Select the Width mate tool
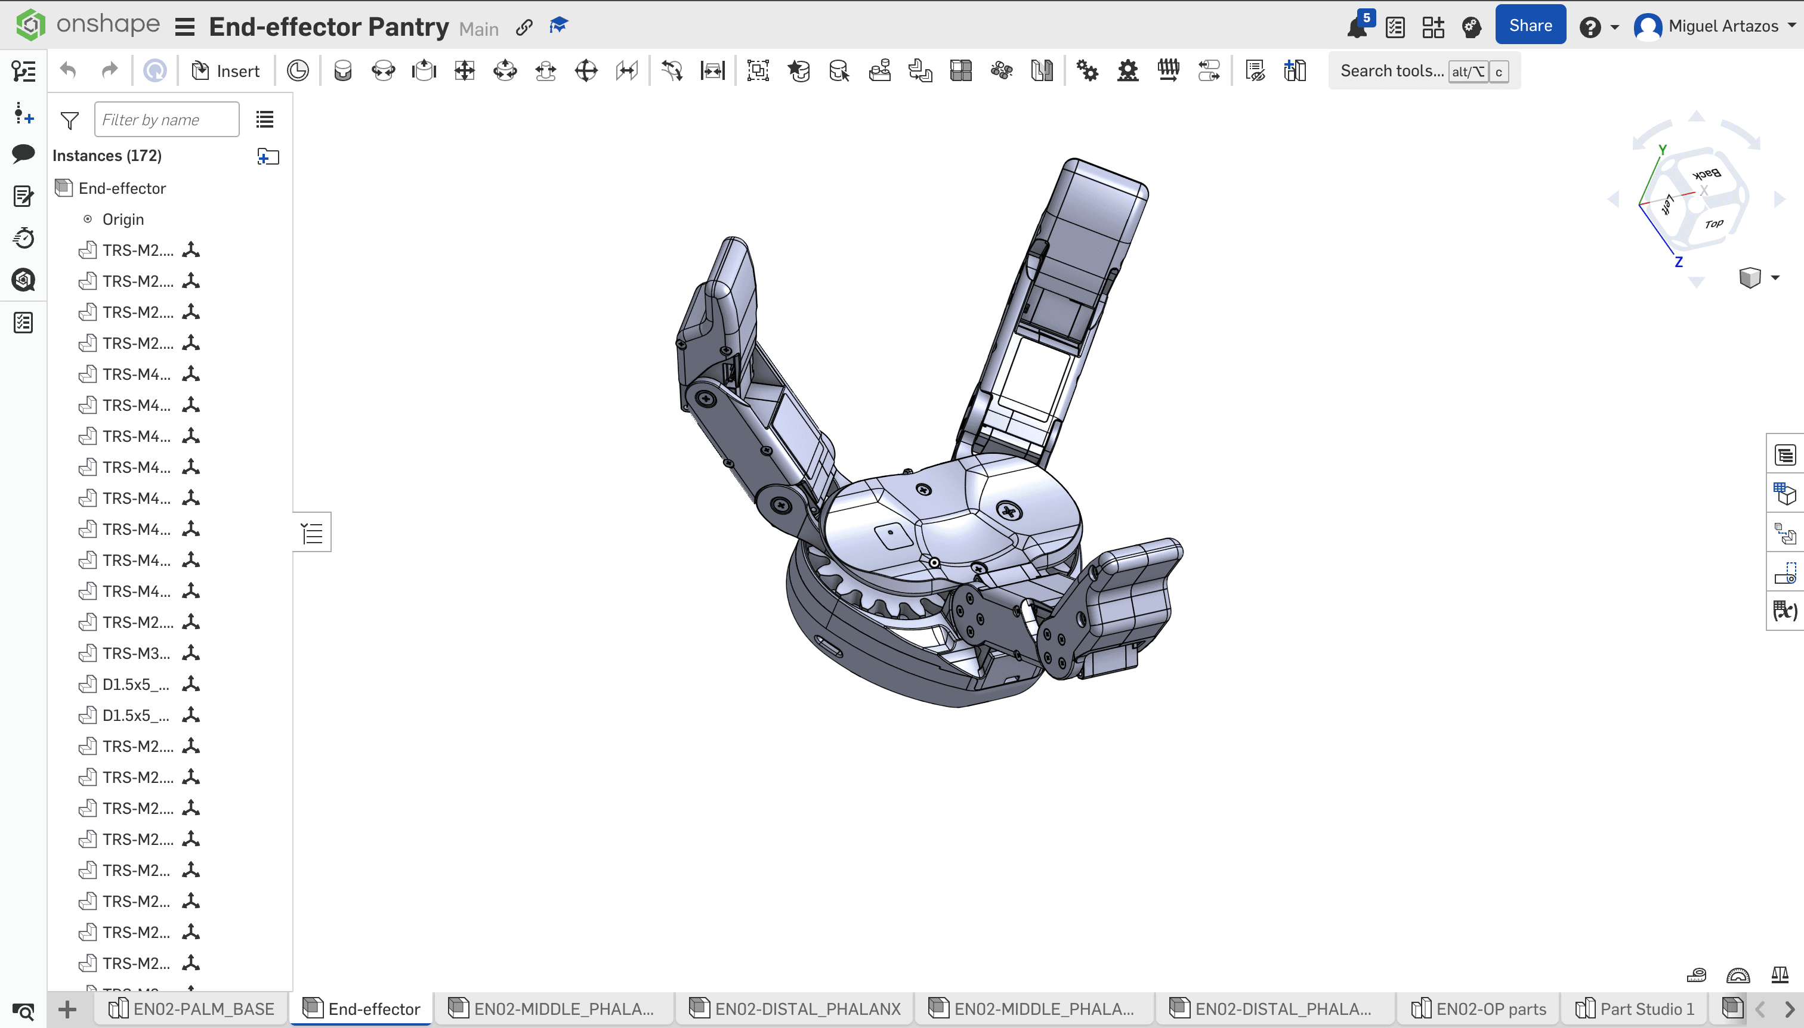 (x=713, y=70)
